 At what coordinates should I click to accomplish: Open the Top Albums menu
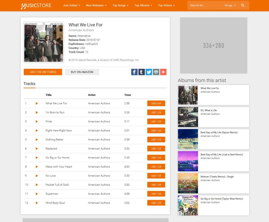click(x=143, y=5)
